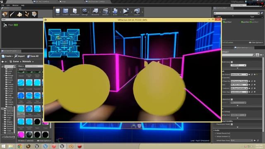Screen dimensions: 265x149
Task: Click Content Browser back arrow
Action: pos(2,62)
